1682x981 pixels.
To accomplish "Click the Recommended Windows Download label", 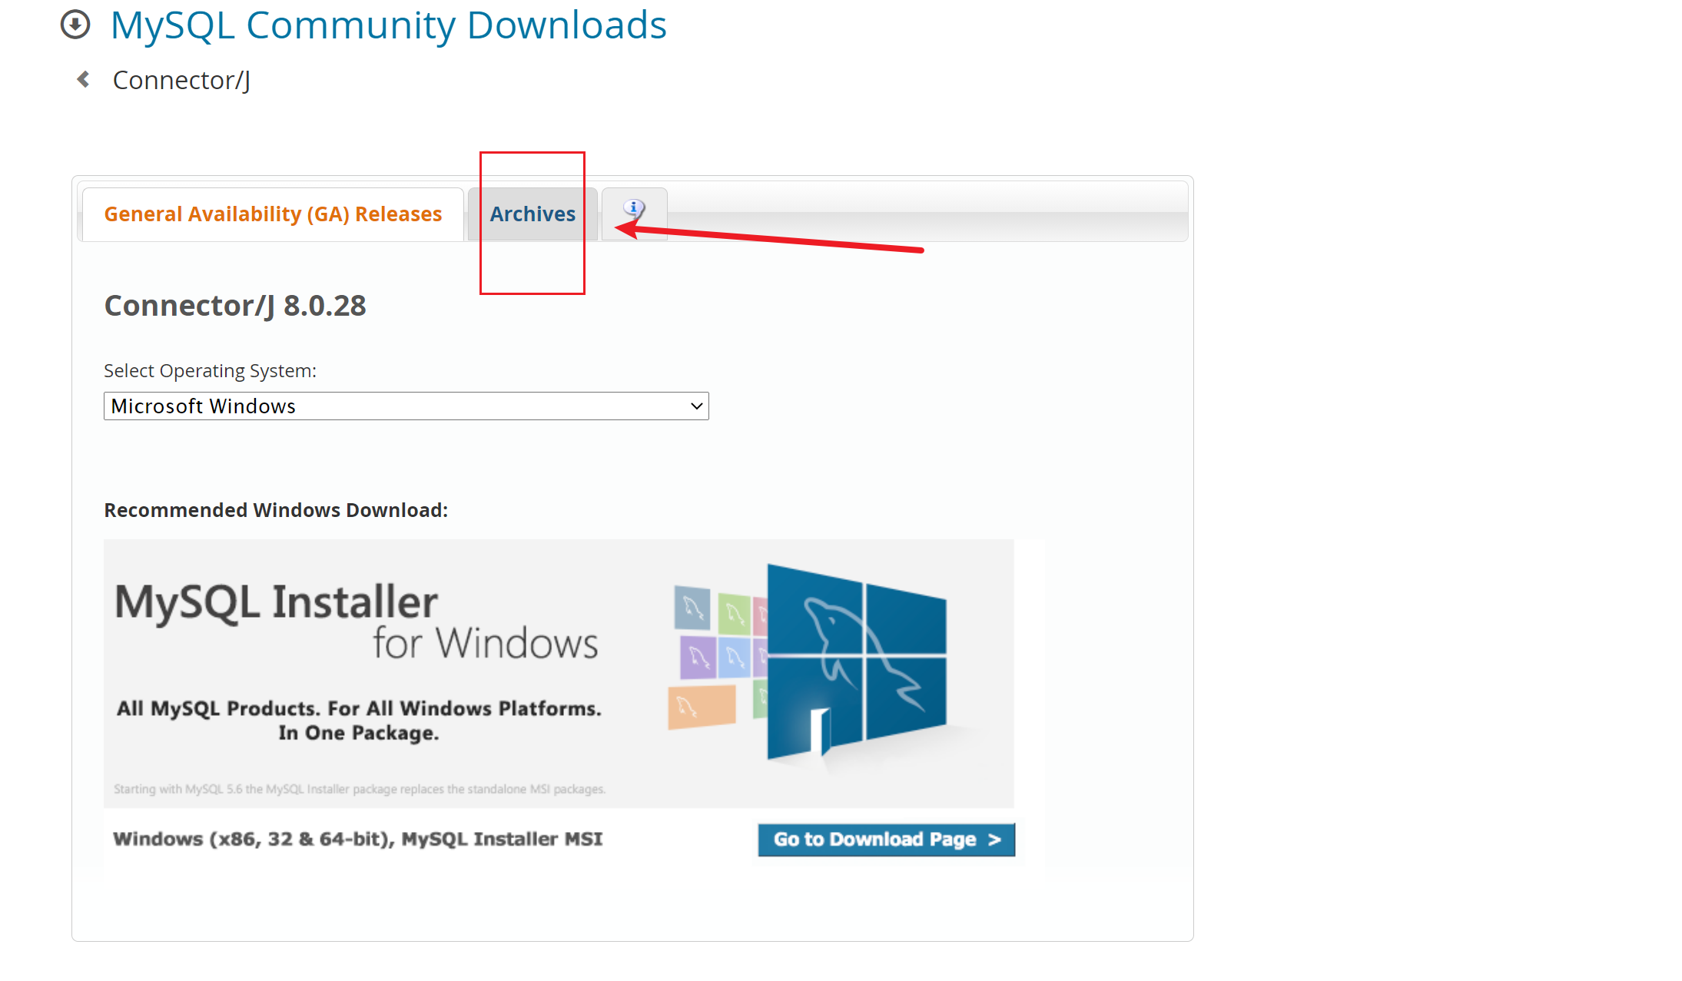I will tap(276, 510).
